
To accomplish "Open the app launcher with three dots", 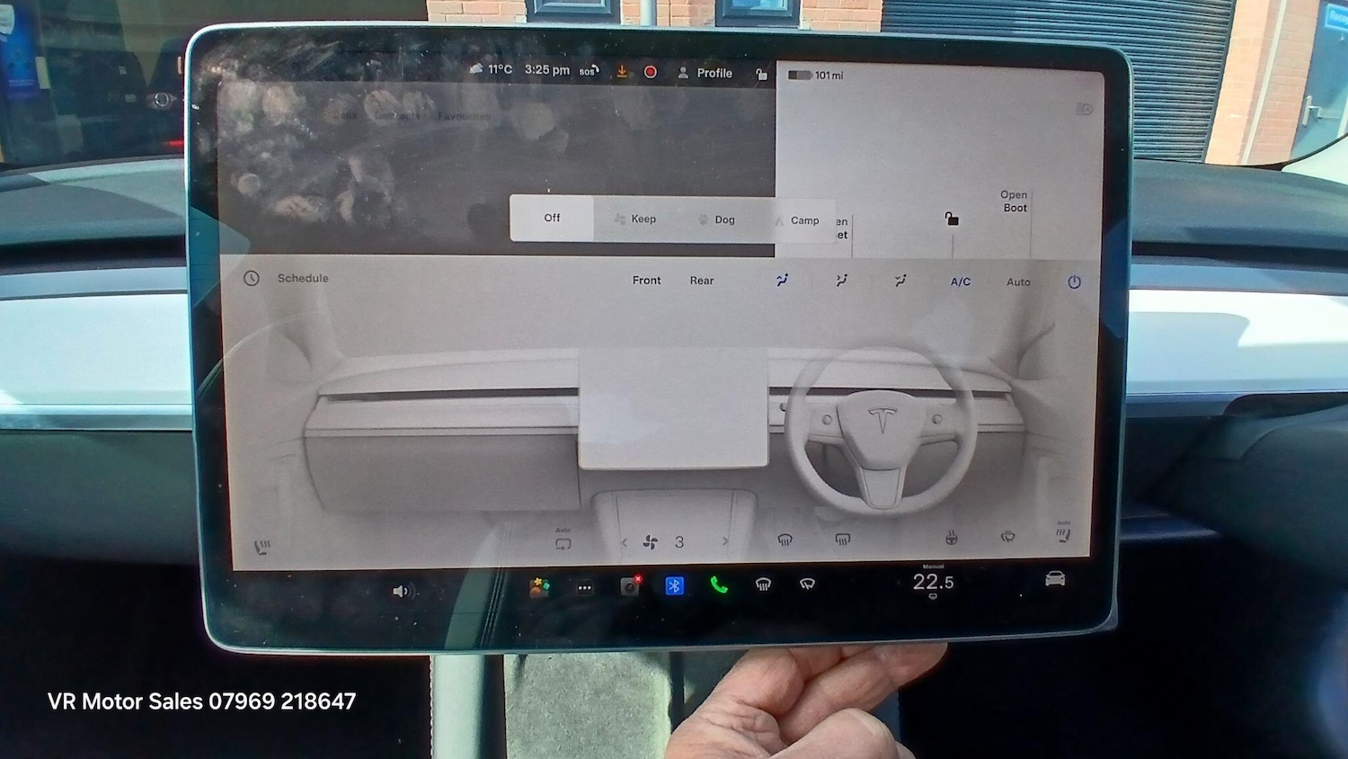I will click(584, 586).
